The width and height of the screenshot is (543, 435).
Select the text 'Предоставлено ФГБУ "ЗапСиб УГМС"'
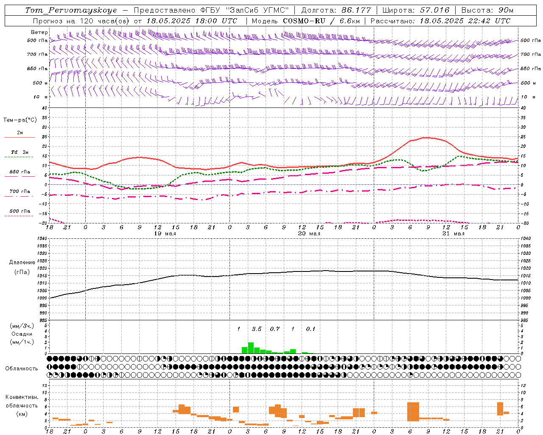(x=211, y=10)
